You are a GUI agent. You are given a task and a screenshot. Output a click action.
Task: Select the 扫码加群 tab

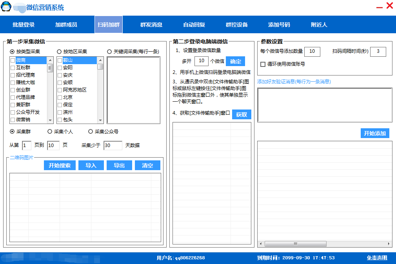click(x=109, y=25)
